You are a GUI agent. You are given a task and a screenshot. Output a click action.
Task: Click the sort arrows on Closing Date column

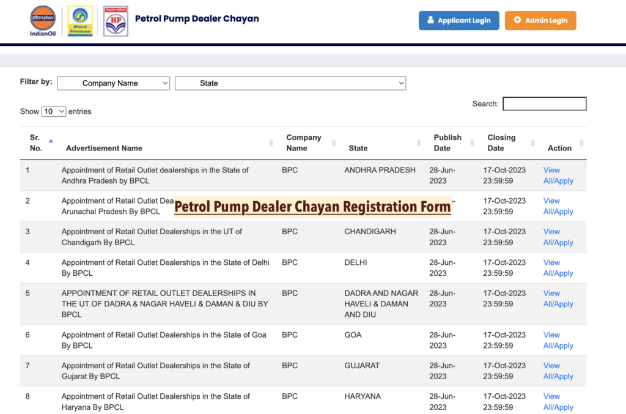pyautogui.click(x=532, y=142)
